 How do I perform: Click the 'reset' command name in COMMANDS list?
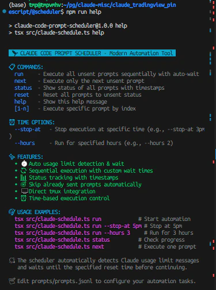[x=21, y=95]
